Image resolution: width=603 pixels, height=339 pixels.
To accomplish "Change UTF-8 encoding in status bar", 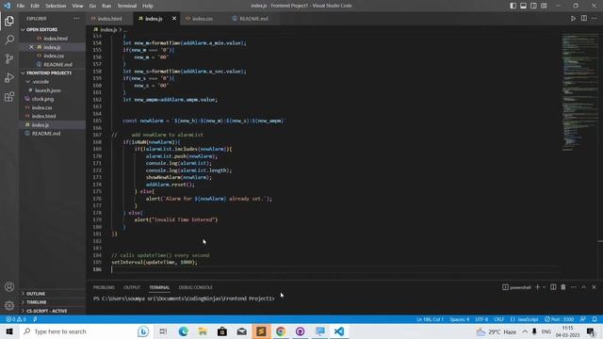I will click(x=481, y=319).
